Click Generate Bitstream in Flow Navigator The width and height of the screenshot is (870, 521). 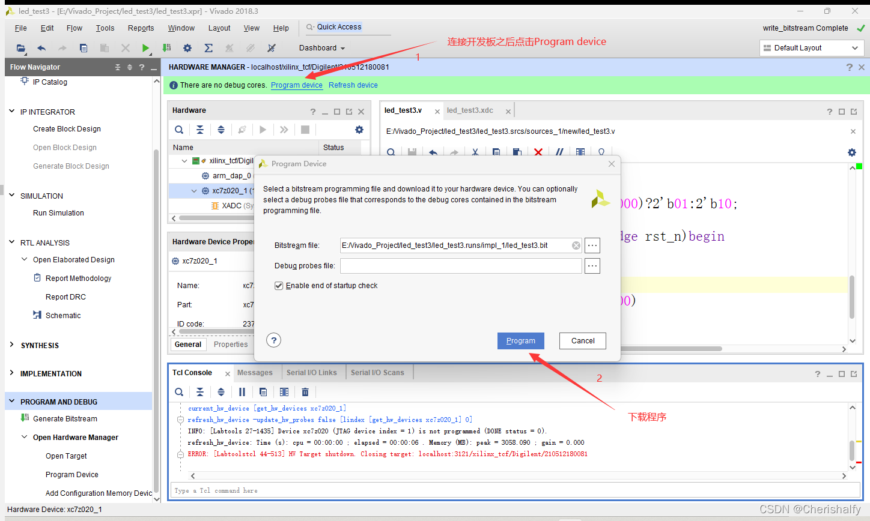coord(65,419)
